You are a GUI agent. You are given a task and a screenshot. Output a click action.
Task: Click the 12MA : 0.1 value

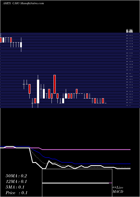click(x=16, y=182)
